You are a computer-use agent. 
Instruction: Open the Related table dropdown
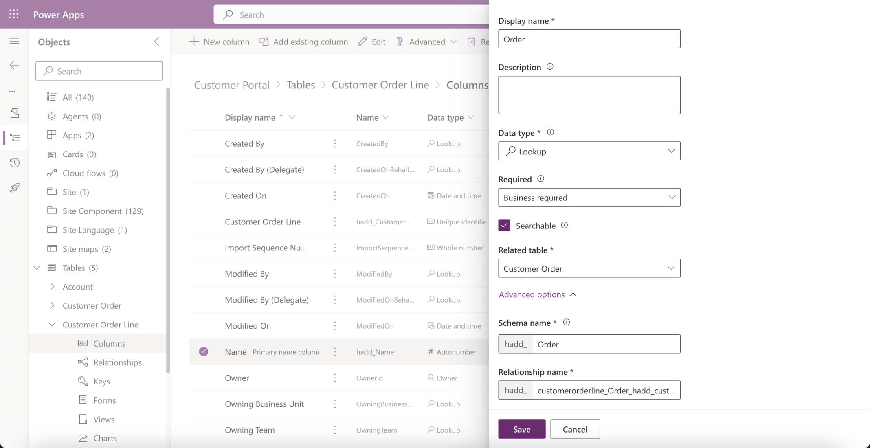[x=589, y=268]
